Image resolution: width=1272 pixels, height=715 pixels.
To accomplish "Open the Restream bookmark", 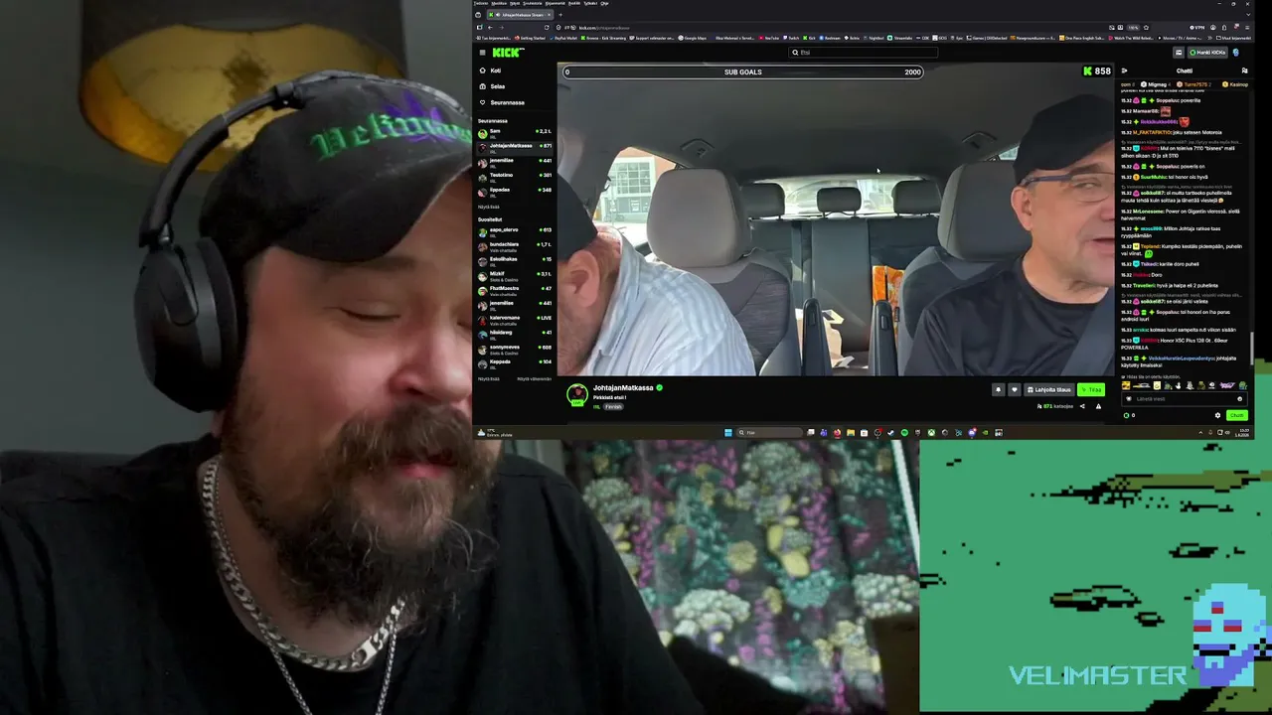I will pos(831,38).
